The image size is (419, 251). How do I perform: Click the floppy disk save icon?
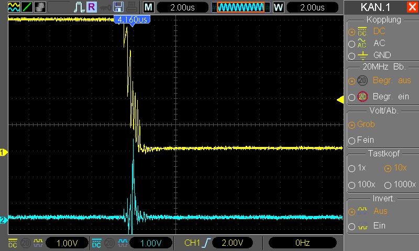coord(119,7)
